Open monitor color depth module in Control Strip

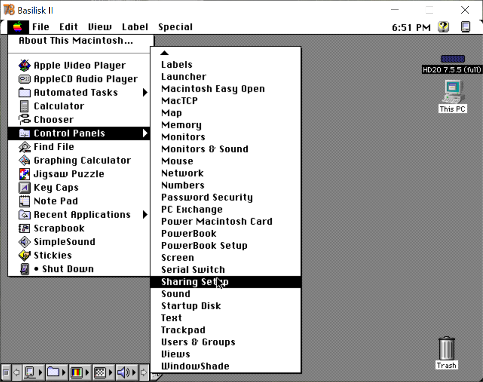pyautogui.click(x=79, y=372)
